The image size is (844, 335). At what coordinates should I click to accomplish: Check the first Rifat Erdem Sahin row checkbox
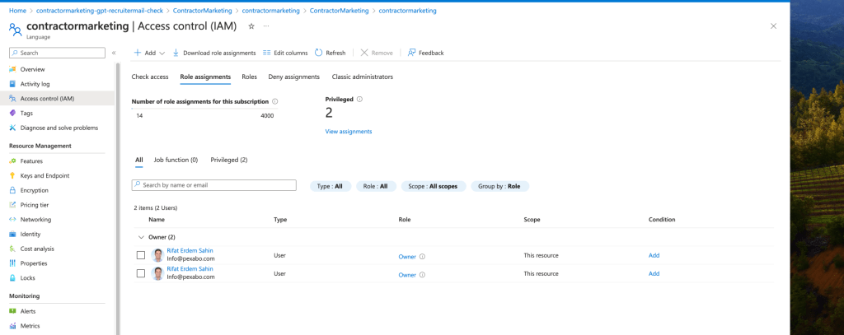click(140, 255)
